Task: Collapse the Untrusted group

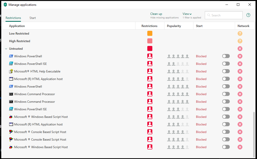Action: click(x=6, y=49)
